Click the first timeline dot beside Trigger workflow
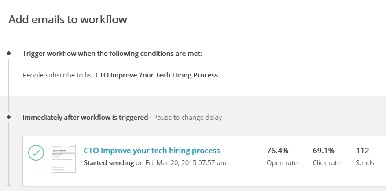This screenshot has height=191, width=386. (x=9, y=53)
